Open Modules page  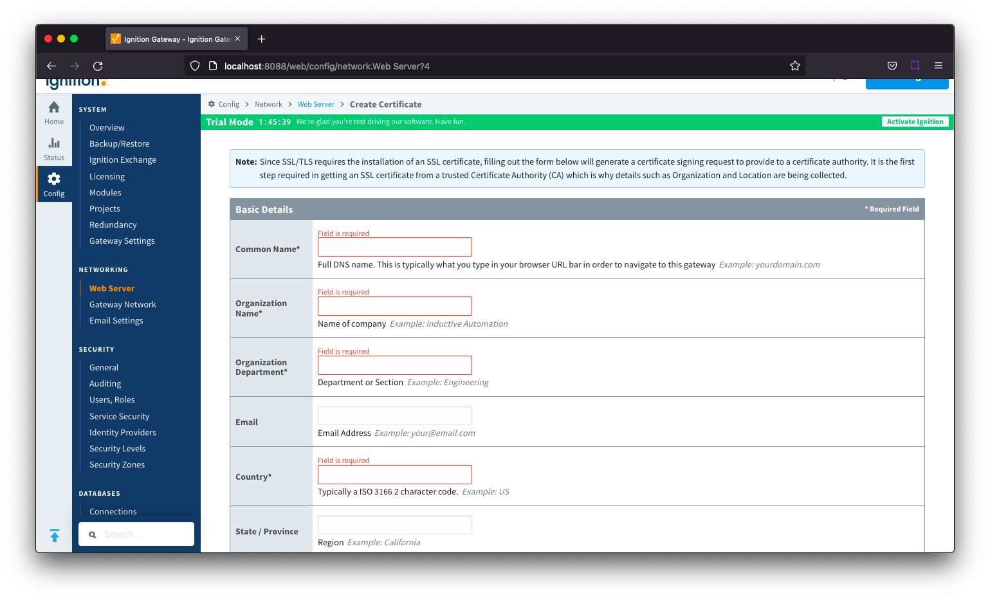pyautogui.click(x=105, y=192)
